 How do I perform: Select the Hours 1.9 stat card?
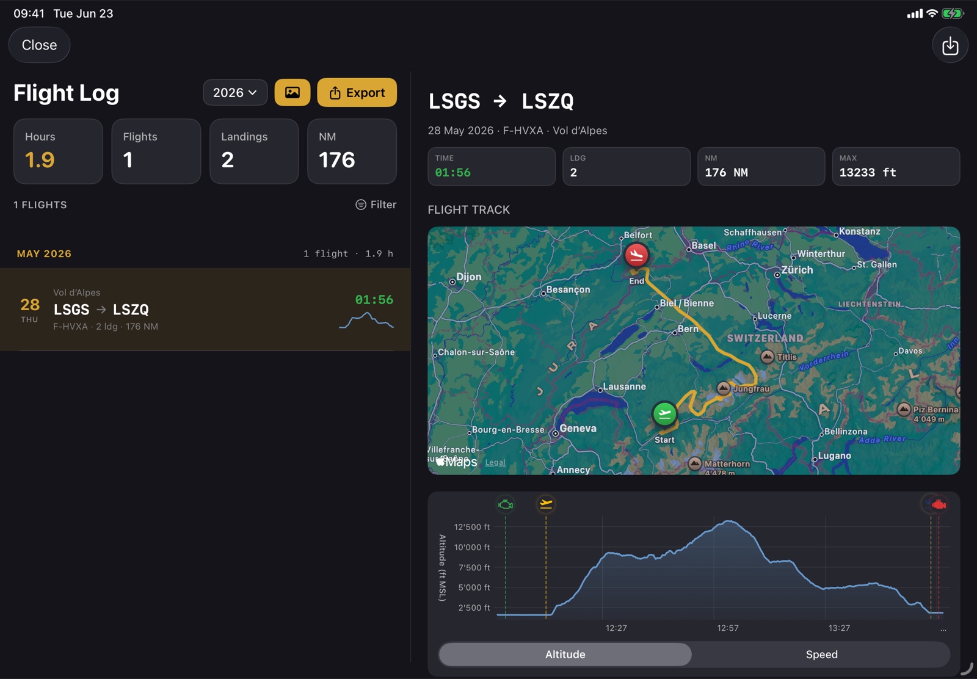[x=58, y=151]
